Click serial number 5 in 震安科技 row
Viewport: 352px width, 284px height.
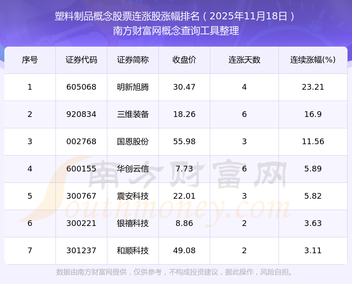pyautogui.click(x=30, y=196)
